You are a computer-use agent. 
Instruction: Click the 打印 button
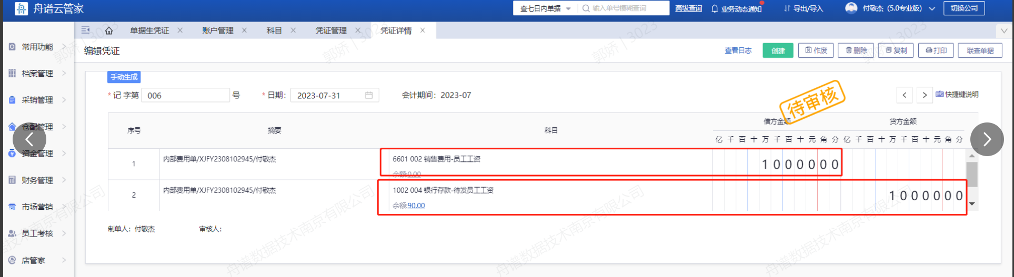(936, 50)
